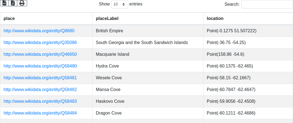293x123 pixels.
Task: Export table as PDF icon
Action: 13,3
